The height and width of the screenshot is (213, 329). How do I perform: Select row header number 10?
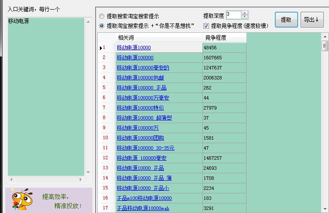pyautogui.click(x=106, y=138)
